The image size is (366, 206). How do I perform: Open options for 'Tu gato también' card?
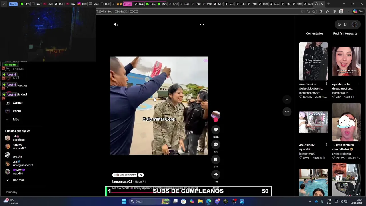[x=359, y=145]
